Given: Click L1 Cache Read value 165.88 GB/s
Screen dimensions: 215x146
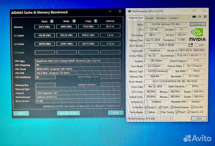Looking at the screenshot, I should (x=45, y=35).
